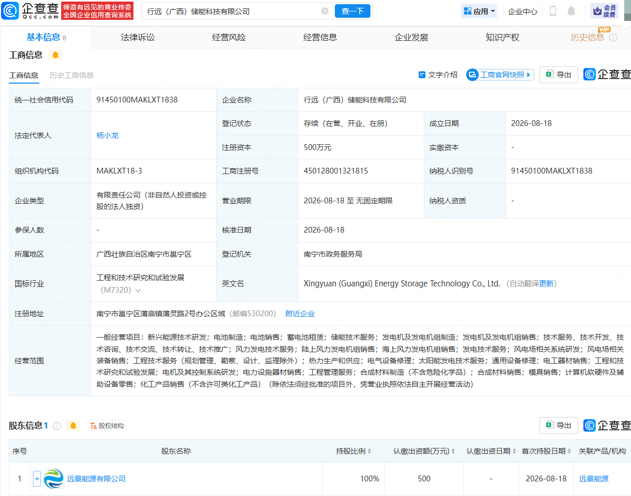Viewport: 631px width, 496px height.
Task: Click the info icon next to 历史信息
Action: (x=613, y=38)
